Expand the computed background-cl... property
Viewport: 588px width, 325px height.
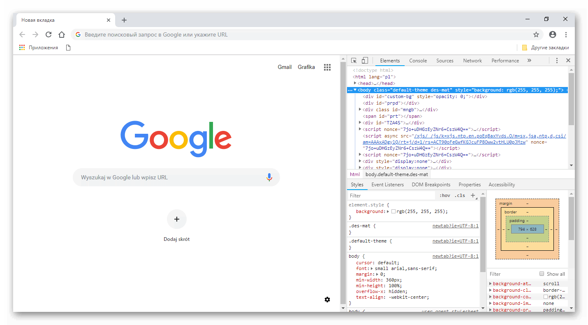(x=490, y=290)
